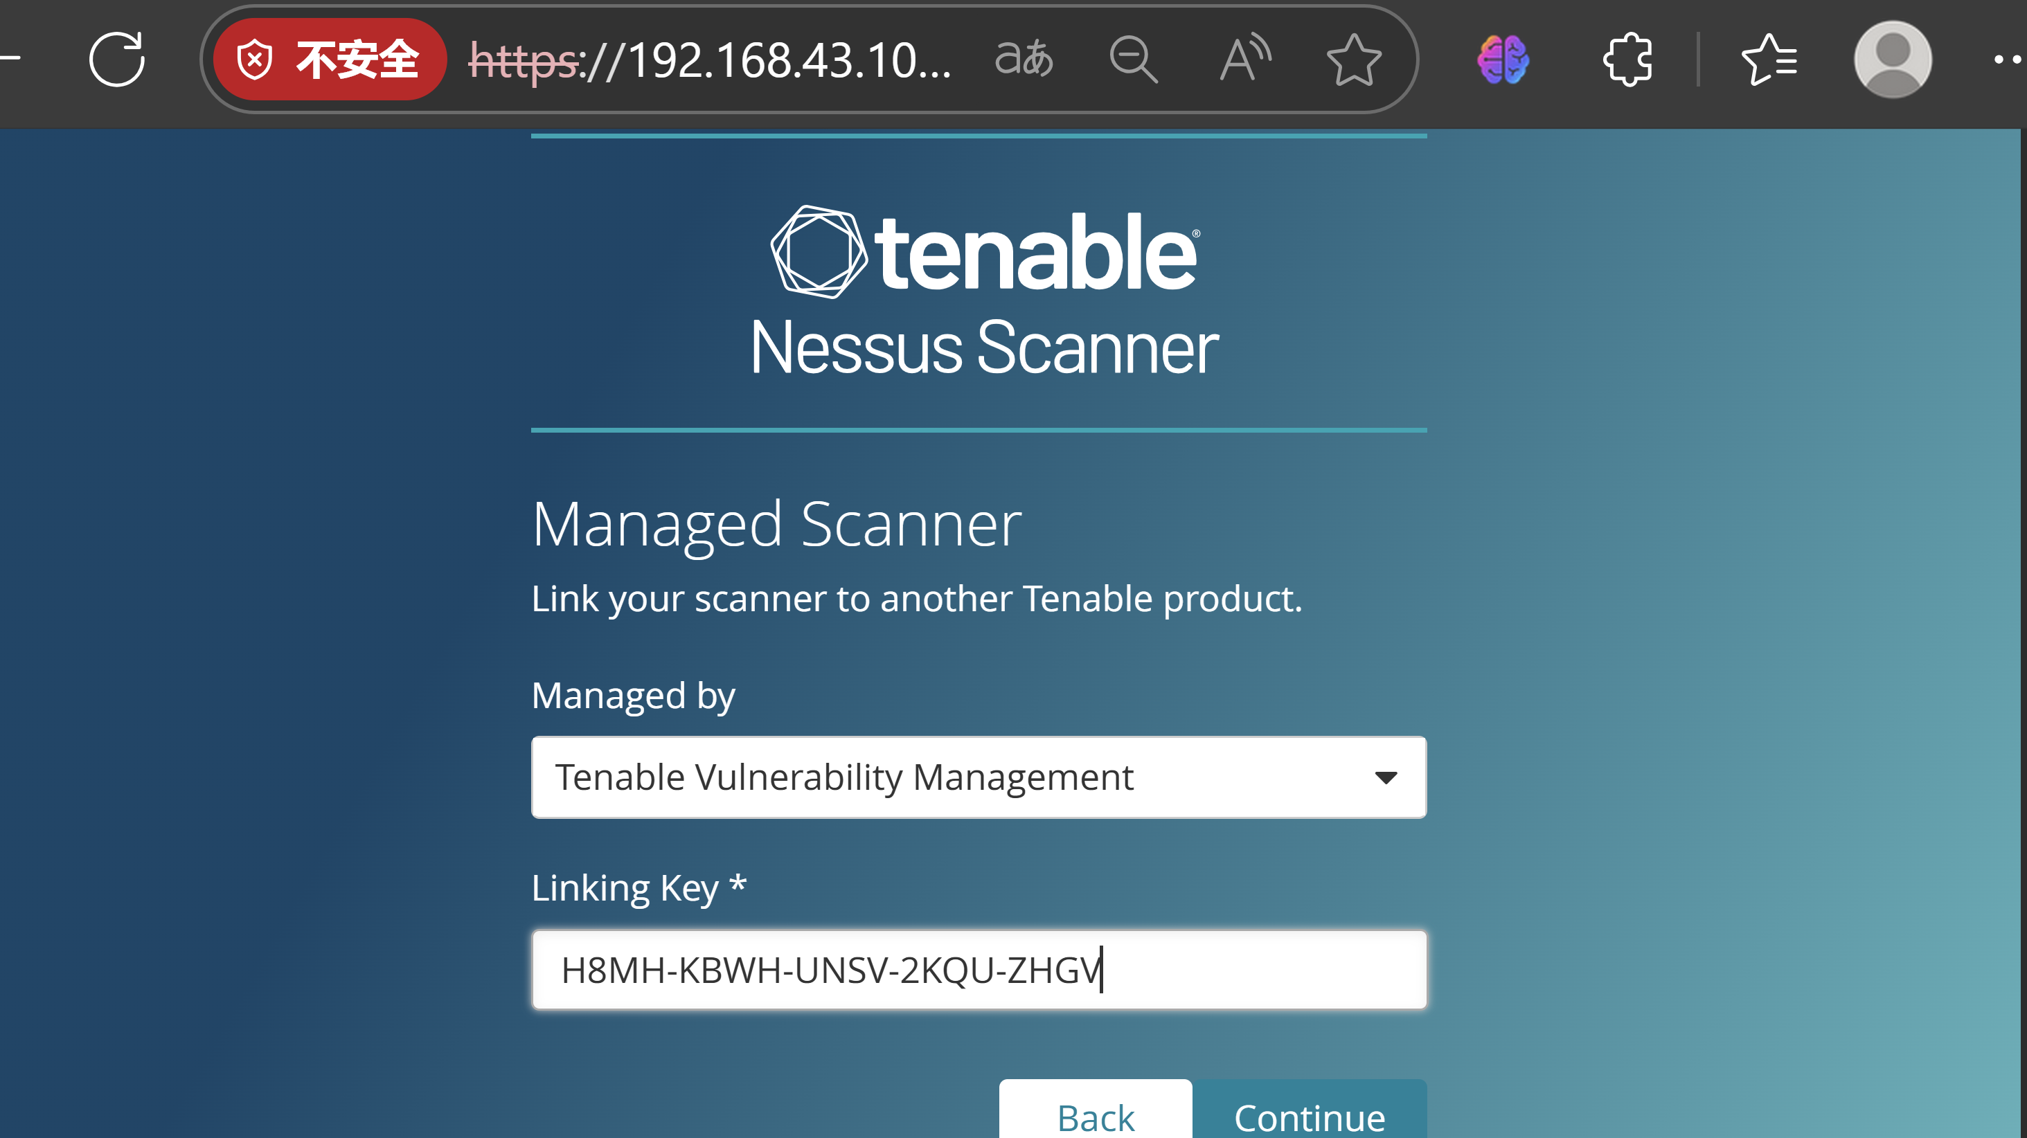Click the read aloud icon

(1244, 59)
